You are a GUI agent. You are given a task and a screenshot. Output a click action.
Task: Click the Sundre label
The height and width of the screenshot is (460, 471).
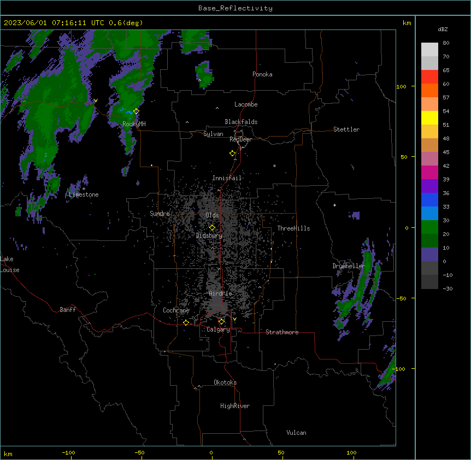(x=160, y=214)
